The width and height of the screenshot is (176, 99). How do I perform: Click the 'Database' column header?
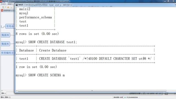coord(26,50)
